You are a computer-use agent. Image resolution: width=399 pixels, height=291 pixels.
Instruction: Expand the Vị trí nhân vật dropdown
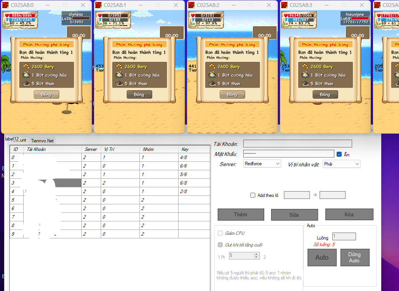341,164
